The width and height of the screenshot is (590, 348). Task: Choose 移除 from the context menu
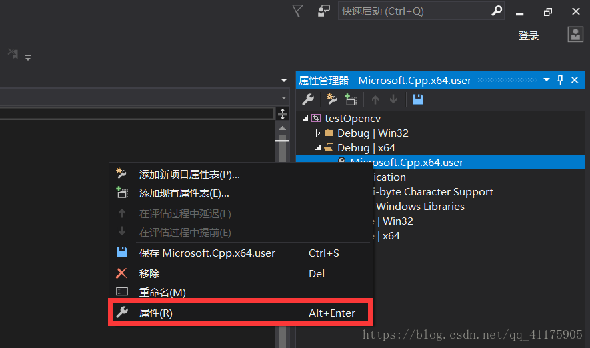[241, 273]
